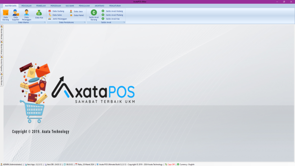Image resolution: width=295 pixels, height=166 pixels.
Task: Open Data Kas money bag icon
Action: [39, 14]
